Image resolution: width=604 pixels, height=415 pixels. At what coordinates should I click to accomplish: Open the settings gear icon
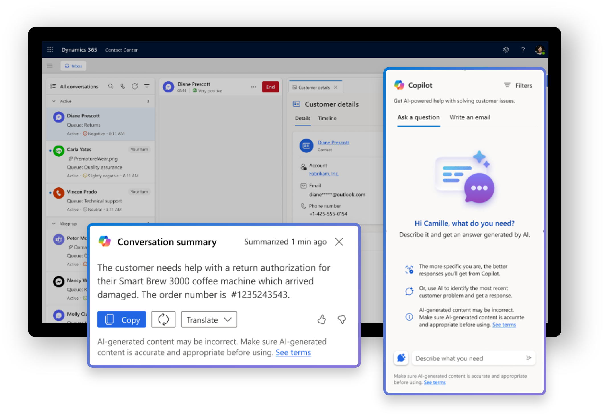506,50
